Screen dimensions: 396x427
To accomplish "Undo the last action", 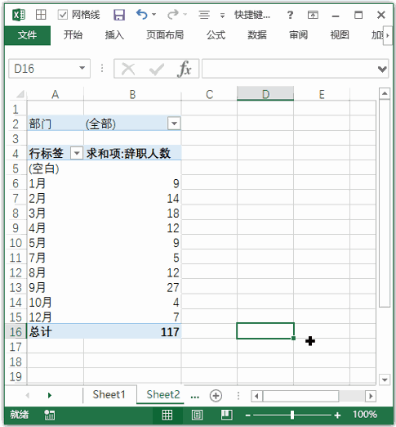I will (141, 14).
